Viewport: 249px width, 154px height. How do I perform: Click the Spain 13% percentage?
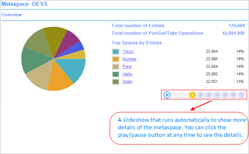pyautogui.click(x=240, y=82)
